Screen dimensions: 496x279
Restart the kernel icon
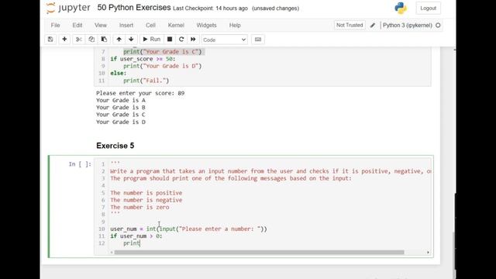pos(181,40)
